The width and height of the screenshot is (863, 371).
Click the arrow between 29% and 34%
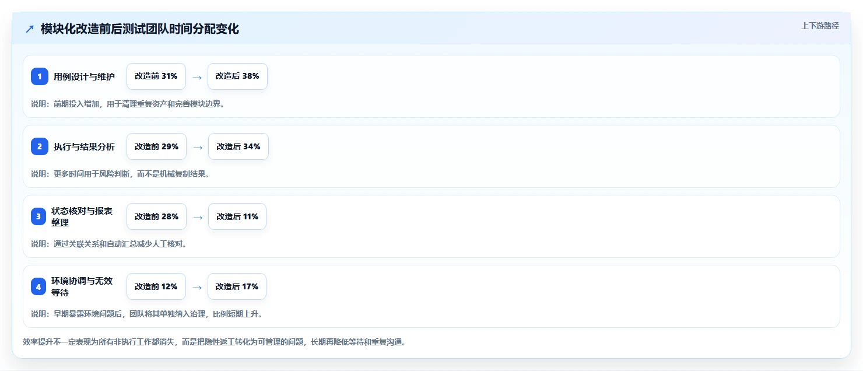click(x=198, y=147)
